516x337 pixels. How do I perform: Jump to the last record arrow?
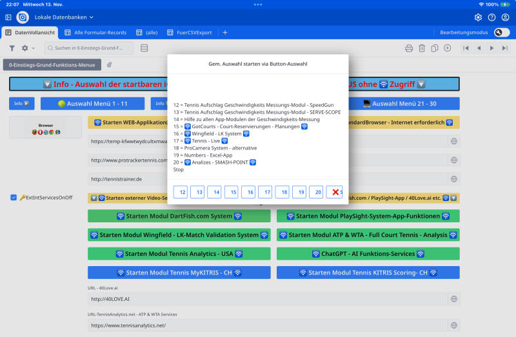tap(504, 48)
